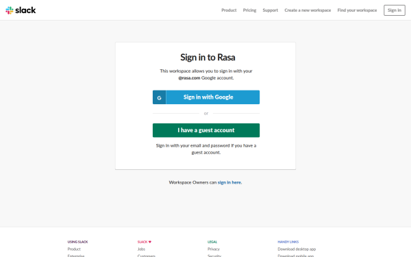Open the Jobs footer link

click(141, 249)
